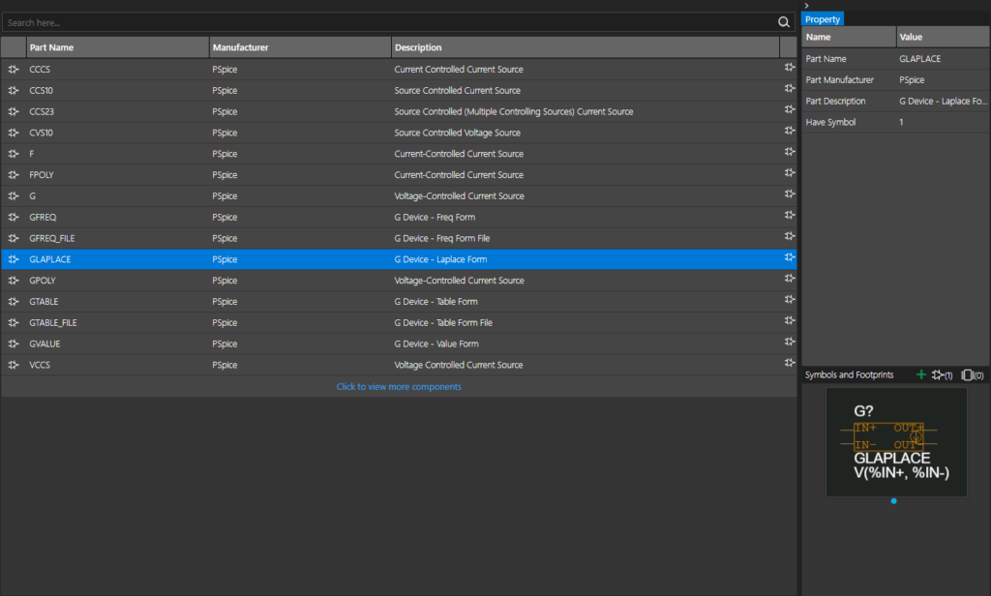Screen dimensions: 991x596
Task: Click the place-part icon at right of G row
Action: (790, 194)
